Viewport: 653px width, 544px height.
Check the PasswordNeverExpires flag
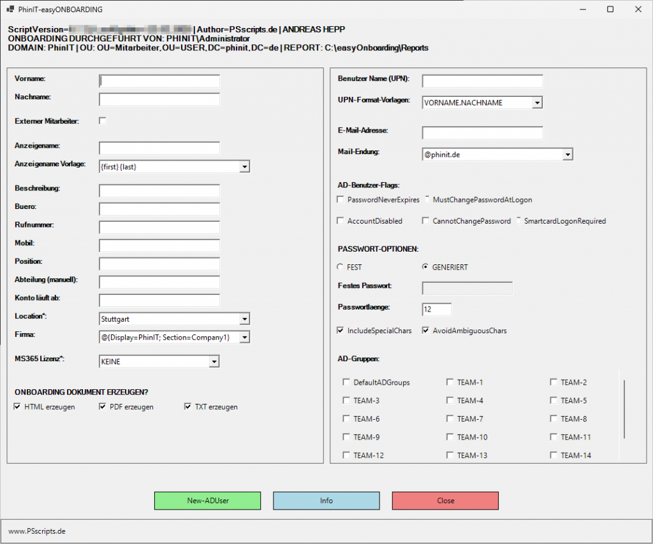(341, 200)
